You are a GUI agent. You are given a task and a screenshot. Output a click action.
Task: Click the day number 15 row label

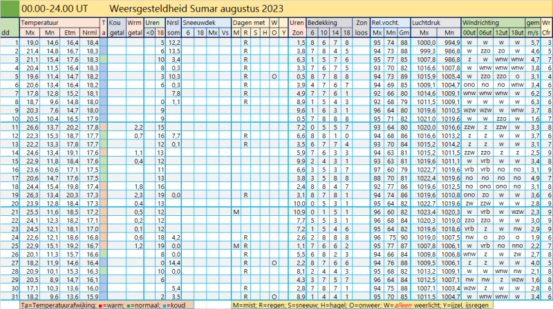point(14,161)
